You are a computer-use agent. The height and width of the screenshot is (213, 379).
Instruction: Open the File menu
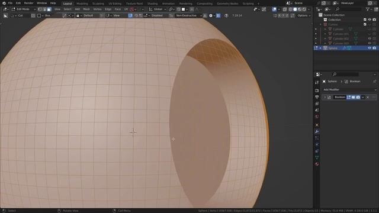[x=10, y=3]
